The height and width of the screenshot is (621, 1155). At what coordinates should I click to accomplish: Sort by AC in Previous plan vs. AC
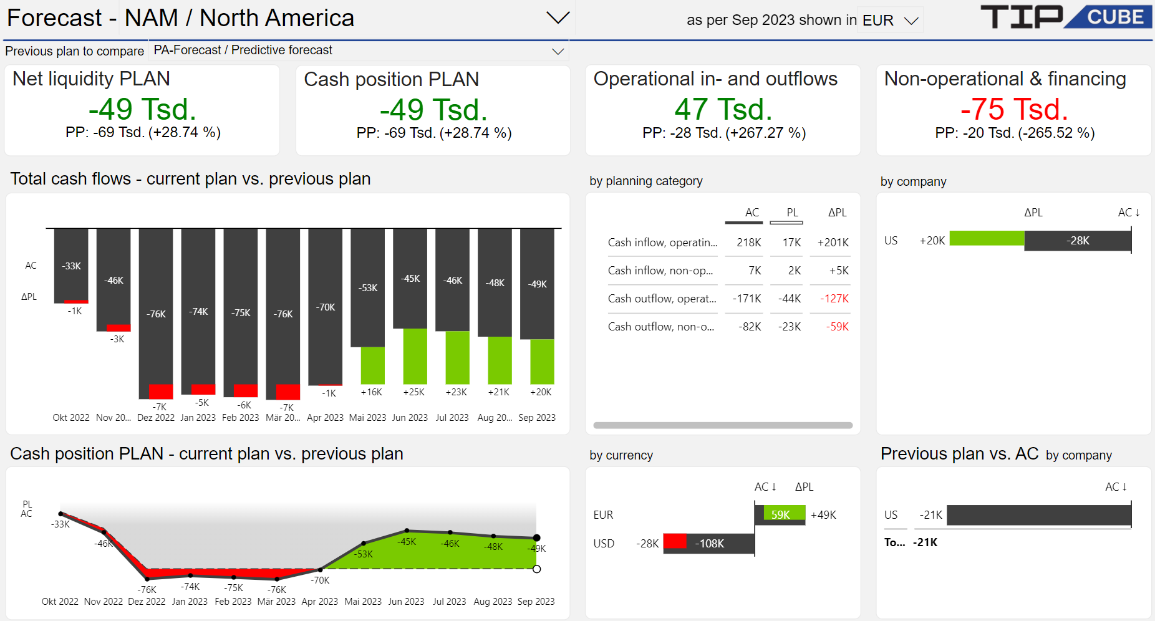click(1116, 487)
